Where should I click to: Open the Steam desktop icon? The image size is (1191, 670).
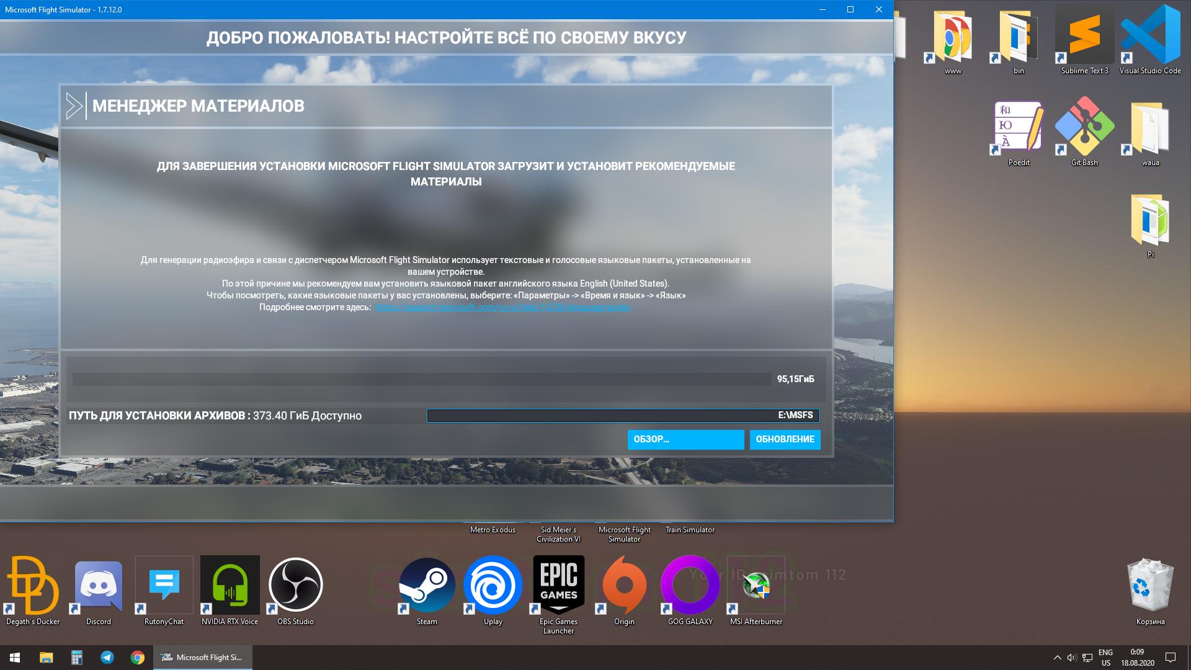(x=427, y=591)
